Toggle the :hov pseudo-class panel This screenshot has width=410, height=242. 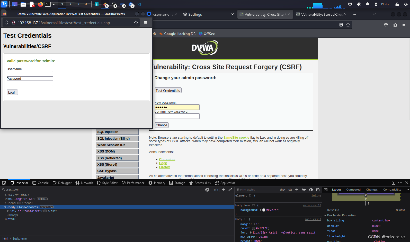(283, 189)
